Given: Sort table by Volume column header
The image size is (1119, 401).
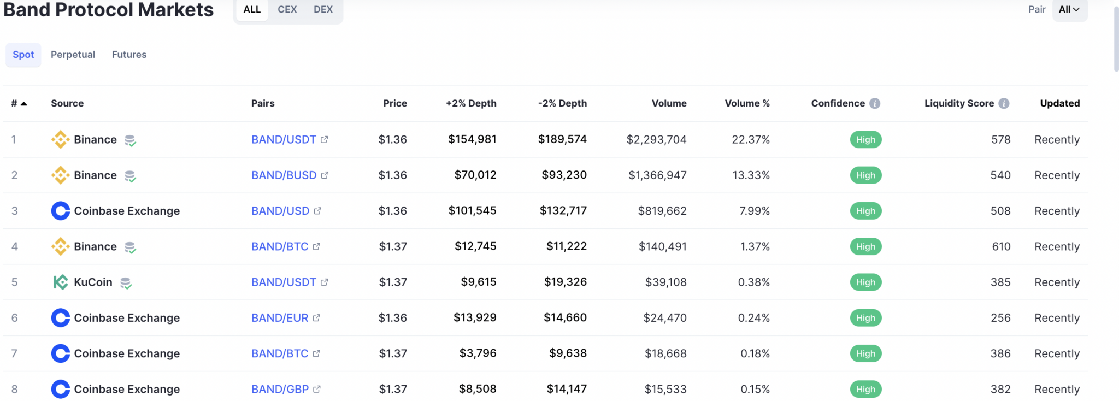Looking at the screenshot, I should coord(669,103).
